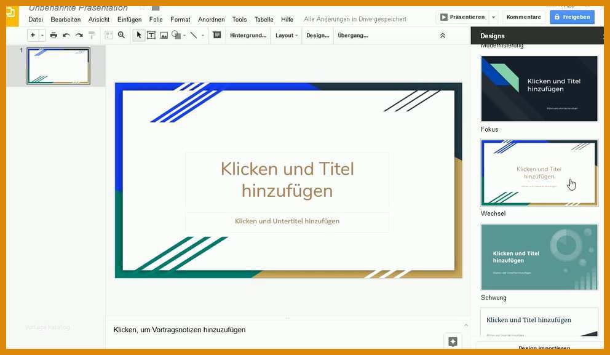
Task: Expand the shape tool dropdown arrow
Action: [x=184, y=36]
